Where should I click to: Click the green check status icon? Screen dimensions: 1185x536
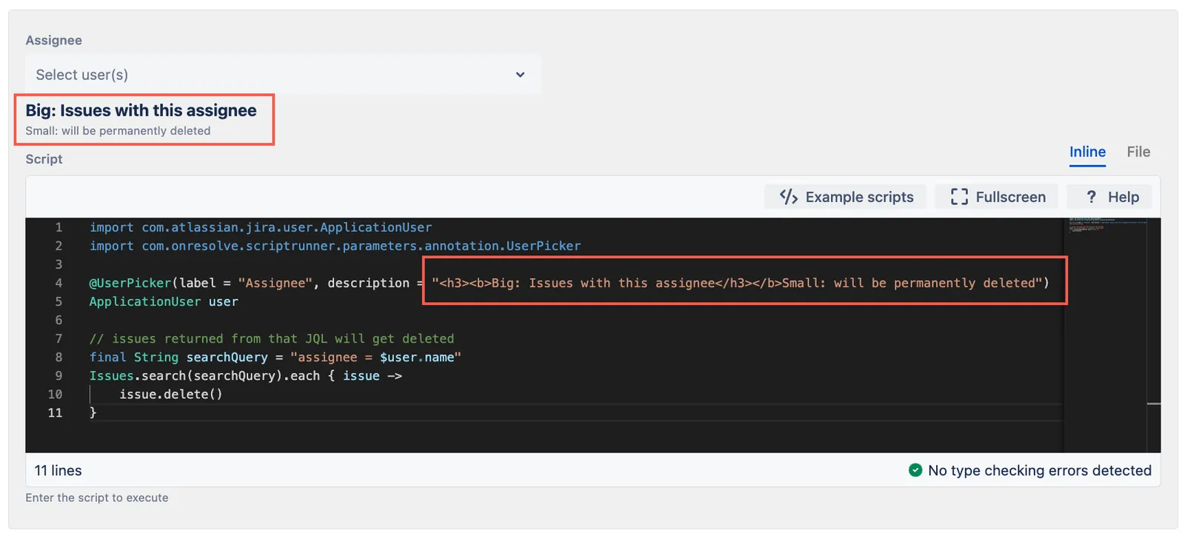coord(915,470)
